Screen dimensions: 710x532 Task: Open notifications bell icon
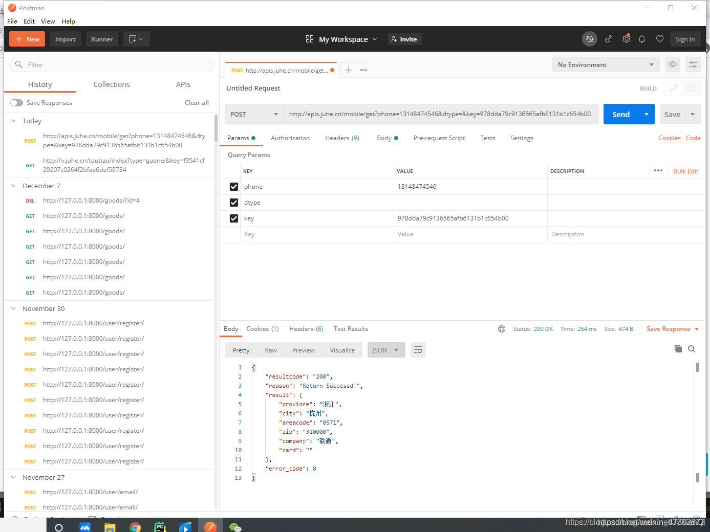(x=642, y=39)
